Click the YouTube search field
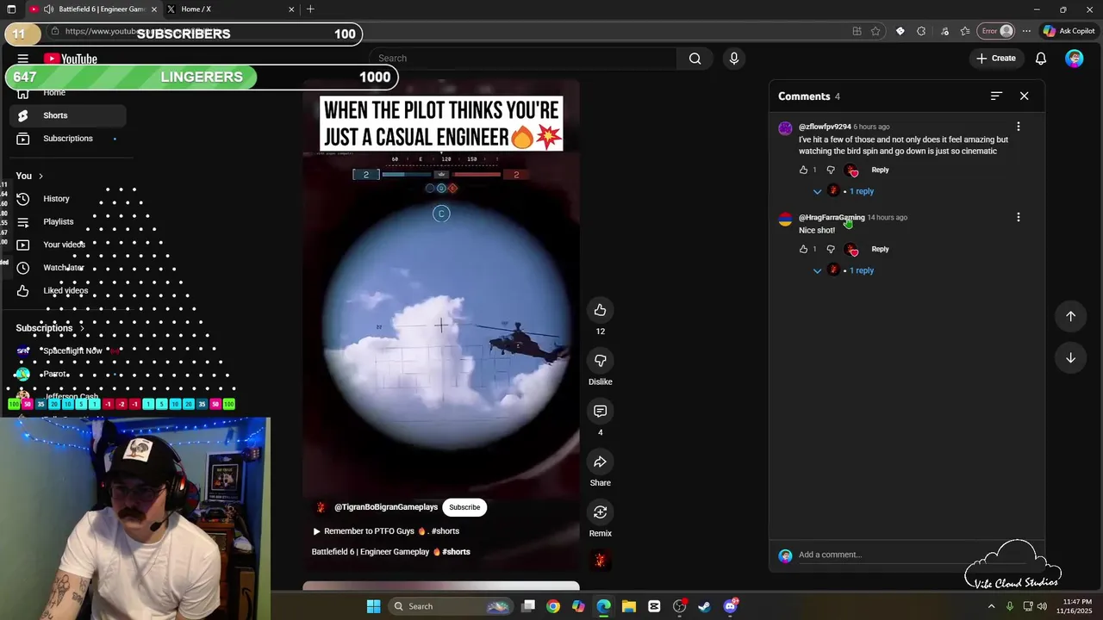 click(524, 59)
